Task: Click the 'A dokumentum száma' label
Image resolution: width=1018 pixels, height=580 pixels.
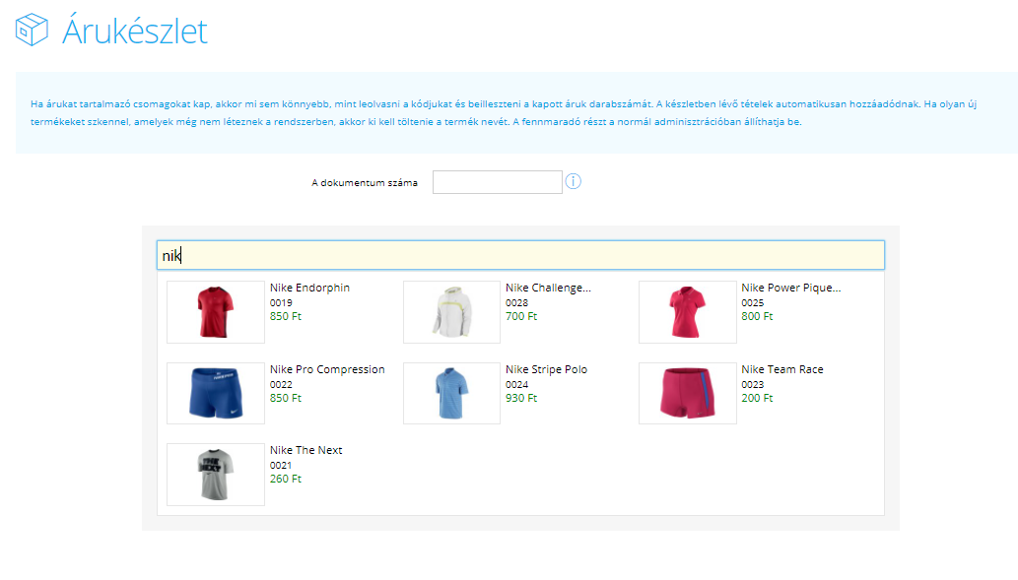Action: (x=365, y=183)
